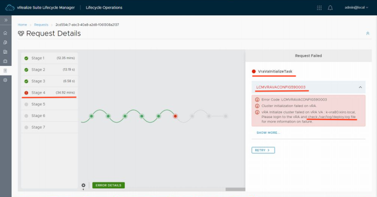
Task: Open the notifications bell
Action: coord(330,8)
